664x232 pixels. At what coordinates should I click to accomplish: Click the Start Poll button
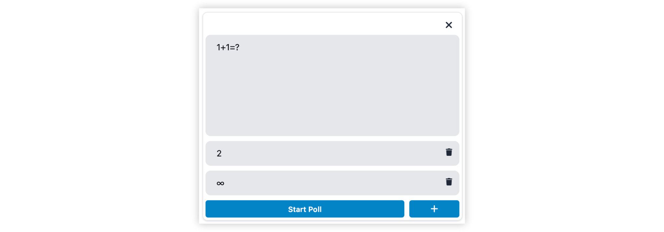click(304, 209)
